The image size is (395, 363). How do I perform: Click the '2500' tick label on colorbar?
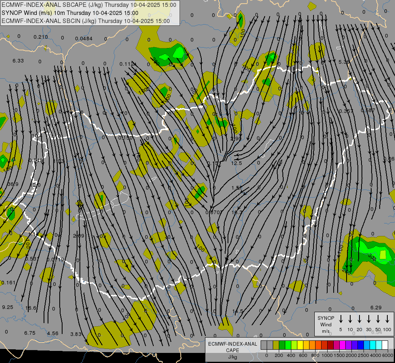pos(364,355)
